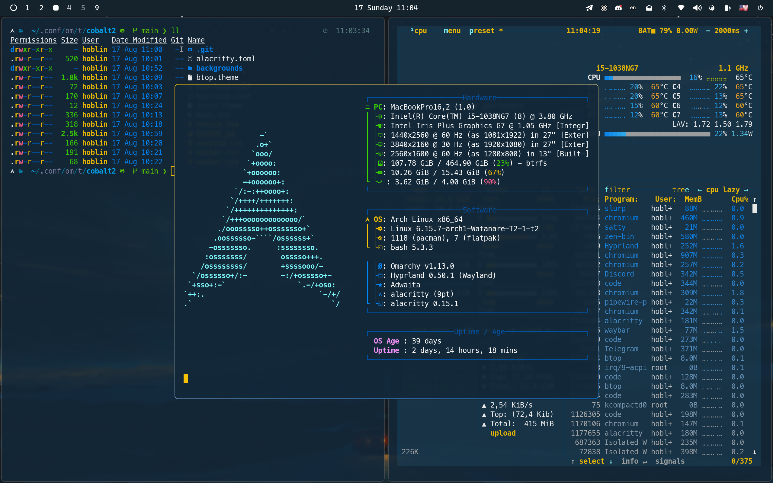The height and width of the screenshot is (483, 773).
Task: Open the btop menu item
Action: (452, 31)
